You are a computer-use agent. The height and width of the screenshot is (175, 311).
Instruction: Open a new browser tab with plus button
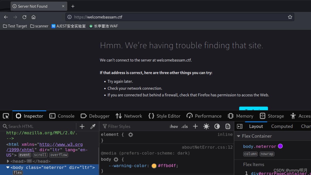pos(73,6)
